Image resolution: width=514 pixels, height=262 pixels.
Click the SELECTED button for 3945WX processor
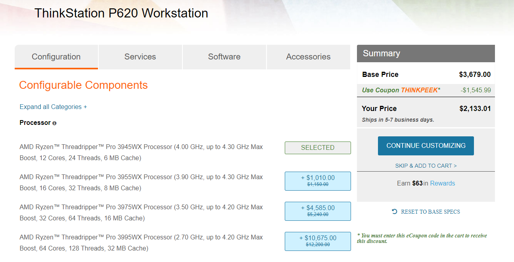(318, 147)
